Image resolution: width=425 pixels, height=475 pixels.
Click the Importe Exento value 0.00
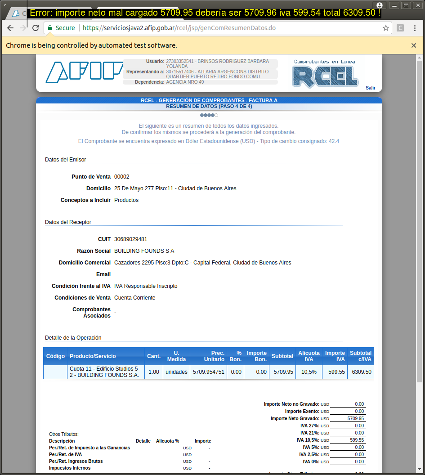click(x=359, y=412)
